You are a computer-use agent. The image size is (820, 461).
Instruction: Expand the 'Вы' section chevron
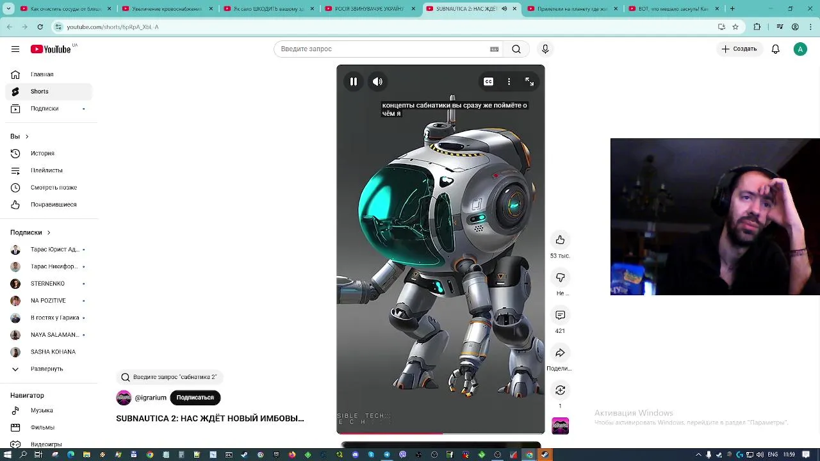26,136
